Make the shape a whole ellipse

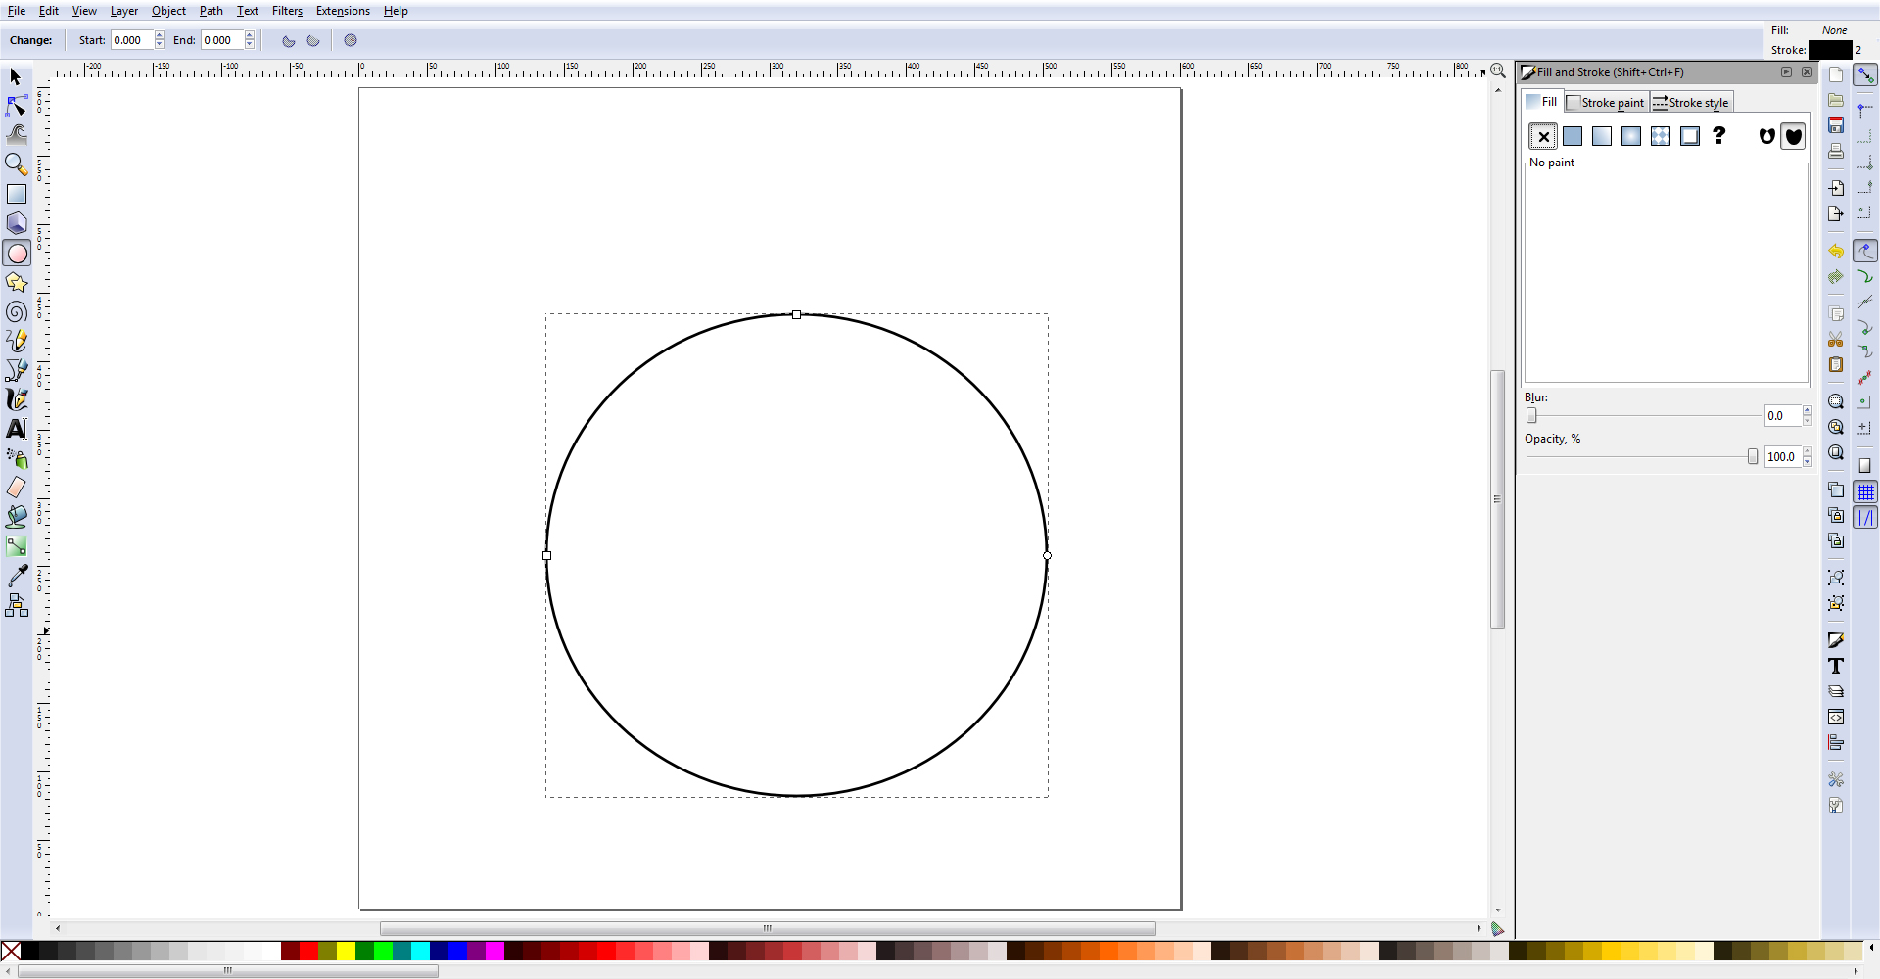click(x=351, y=40)
